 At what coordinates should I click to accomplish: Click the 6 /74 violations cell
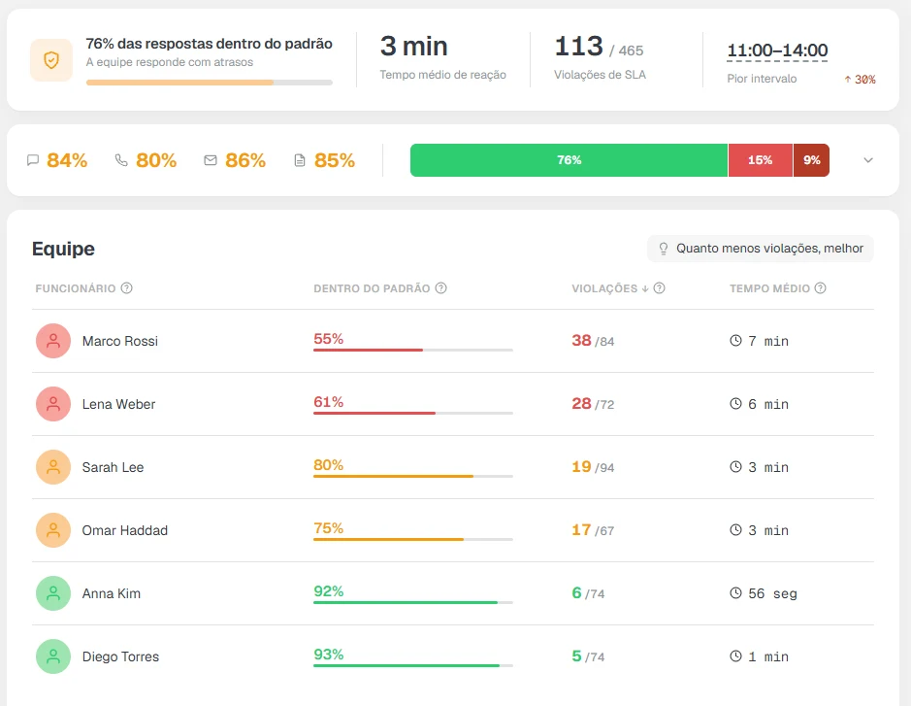point(588,593)
